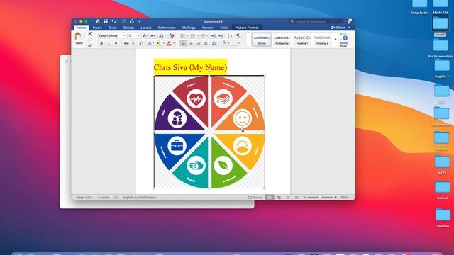Apply the red font color button

coord(169,43)
